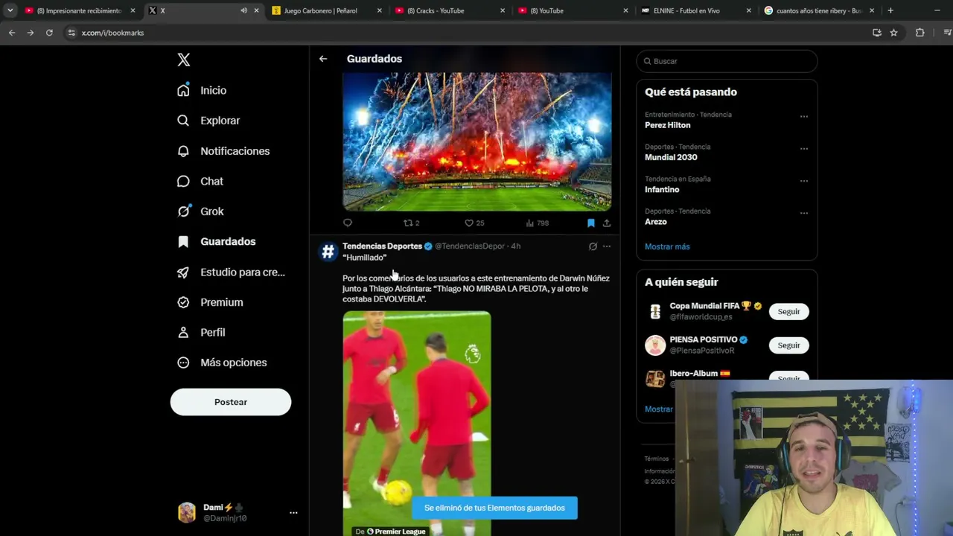Go back in browser history

coord(12,33)
